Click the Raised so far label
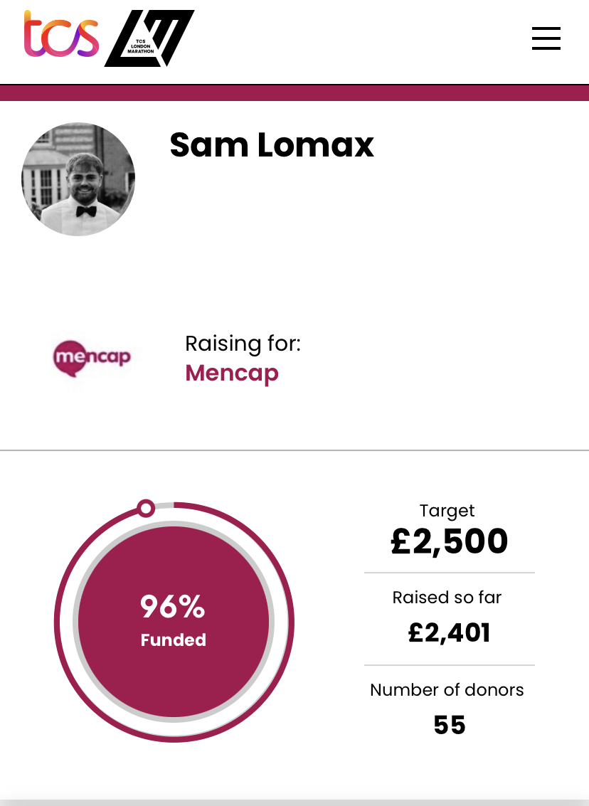This screenshot has width=589, height=806. coord(447,598)
